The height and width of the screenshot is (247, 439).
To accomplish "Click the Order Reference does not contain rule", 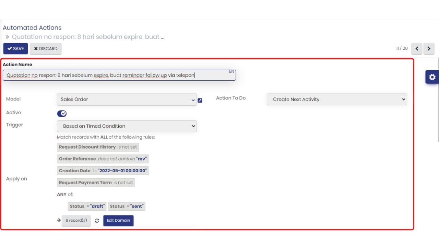I will tap(103, 159).
